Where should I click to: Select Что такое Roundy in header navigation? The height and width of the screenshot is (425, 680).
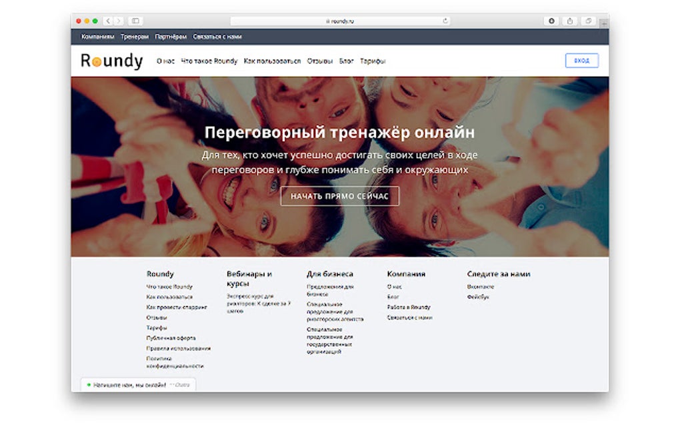click(x=209, y=61)
